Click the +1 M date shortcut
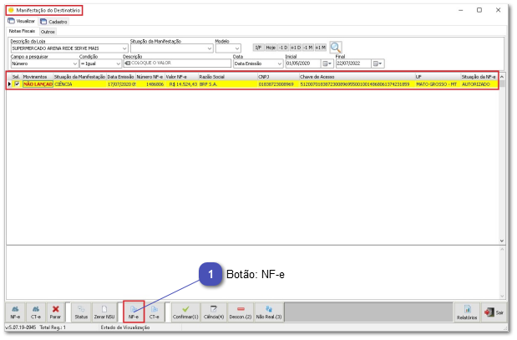517x340 pixels. [x=321, y=48]
